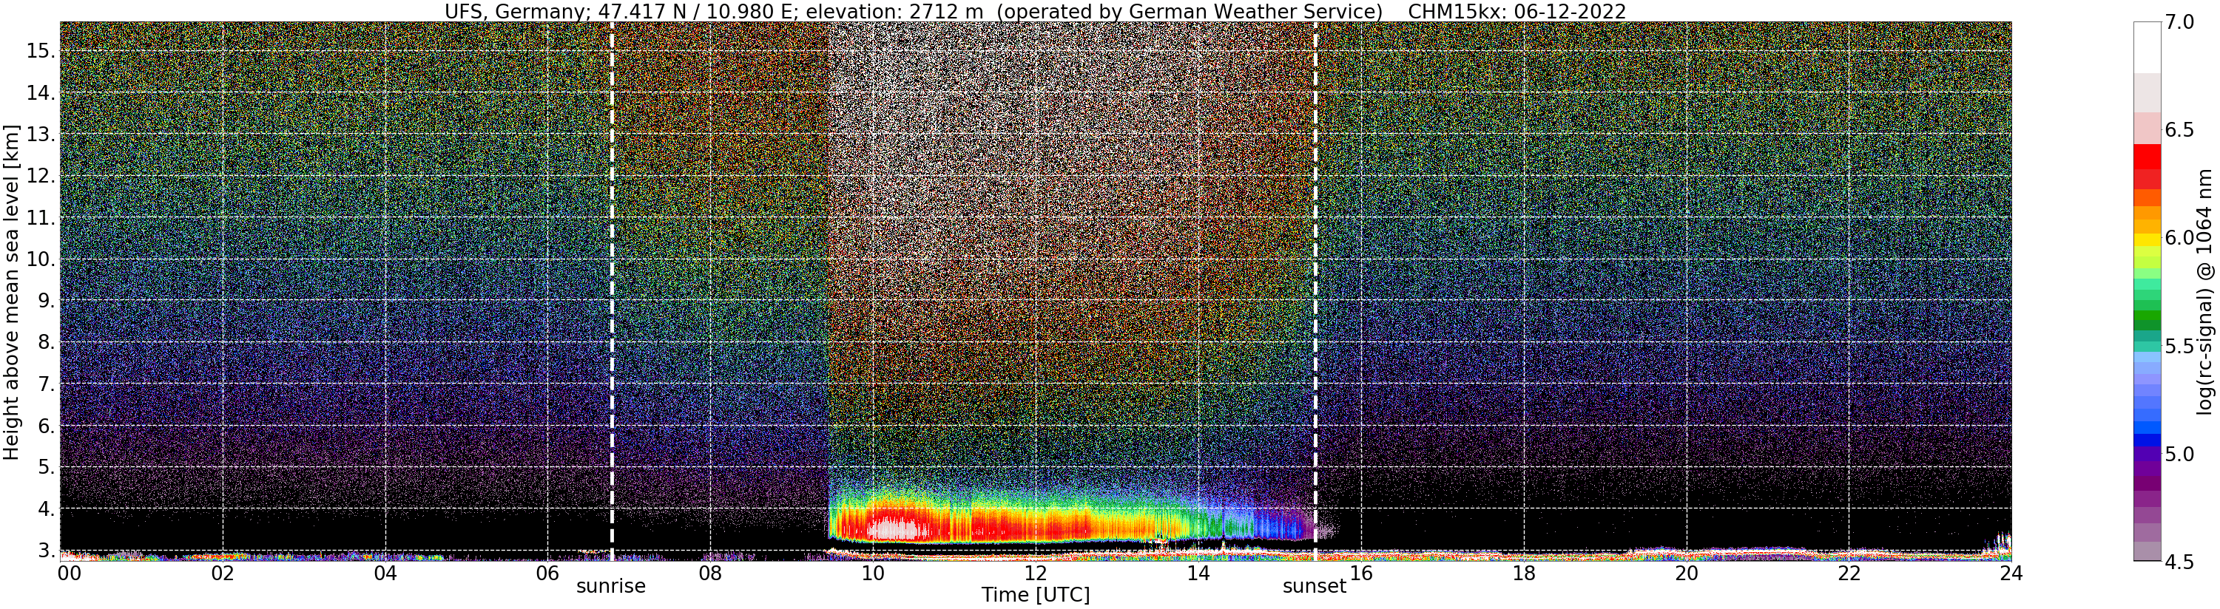The width and height of the screenshot is (2220, 609).
Task: Click the '7.' height axis tick label
Action: [45, 384]
